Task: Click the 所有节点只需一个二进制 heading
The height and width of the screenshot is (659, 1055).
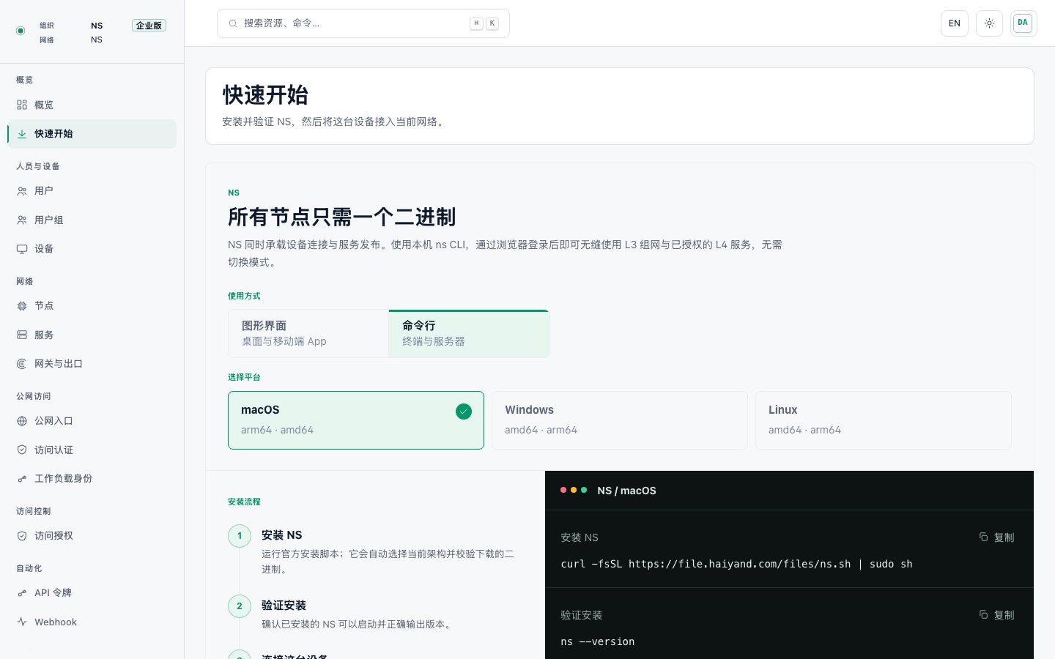Action: click(x=342, y=217)
